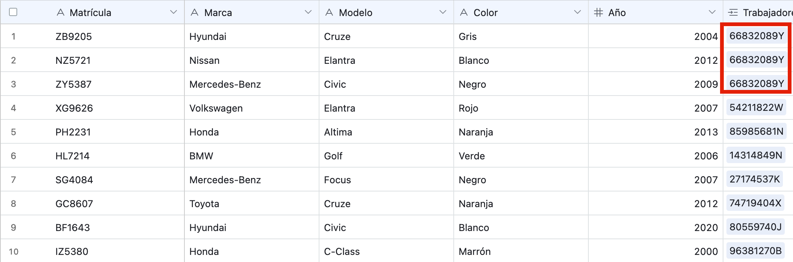
Task: Select the Volkswagen brand cell
Action: 216,108
